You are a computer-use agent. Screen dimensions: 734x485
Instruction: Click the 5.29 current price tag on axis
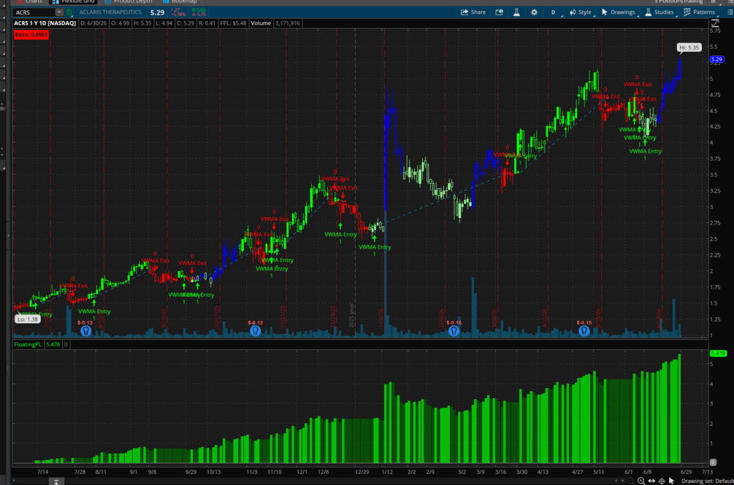(x=716, y=59)
